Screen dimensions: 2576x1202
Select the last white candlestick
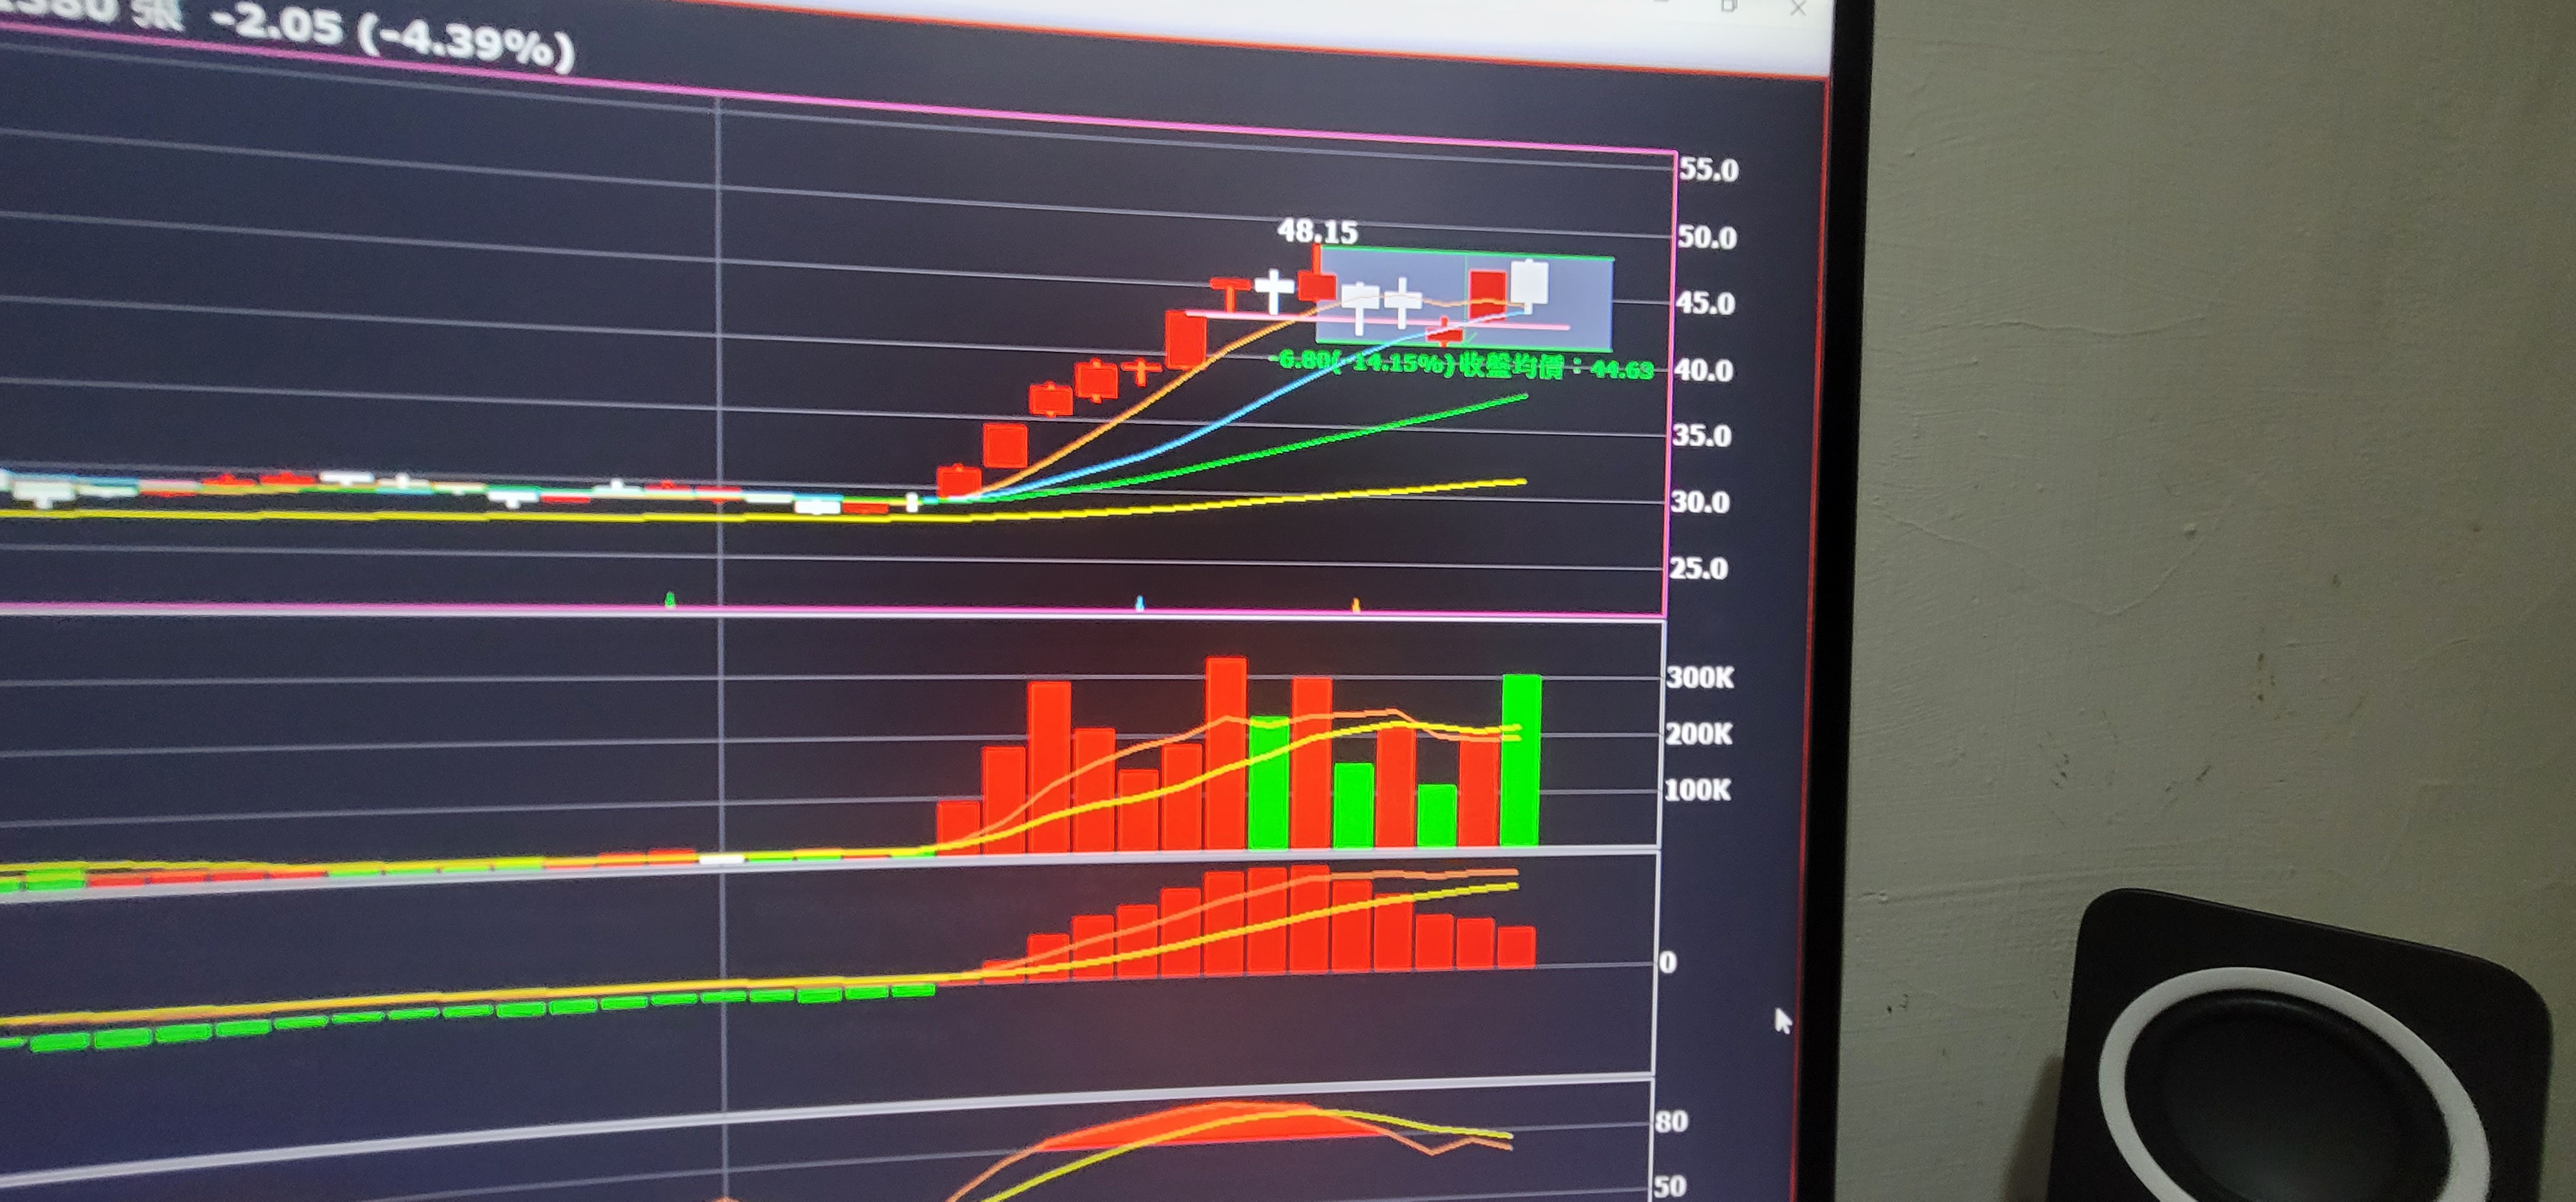[1529, 284]
